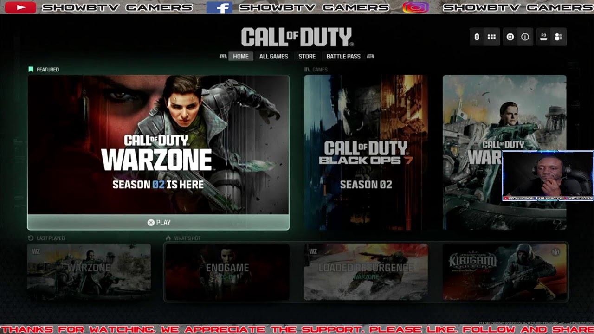Click the 'WHAT'S HOT' section label
Screen dimensions: 594x334
187,238
